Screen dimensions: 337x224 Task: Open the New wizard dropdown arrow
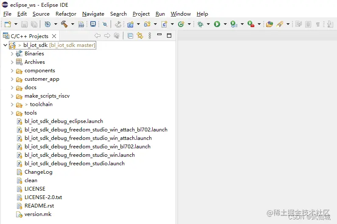click(16, 24)
